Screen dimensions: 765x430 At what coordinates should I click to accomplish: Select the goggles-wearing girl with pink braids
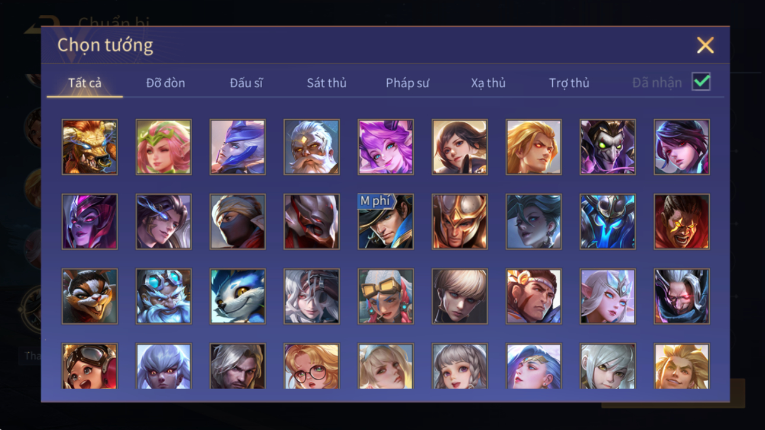pos(385,297)
